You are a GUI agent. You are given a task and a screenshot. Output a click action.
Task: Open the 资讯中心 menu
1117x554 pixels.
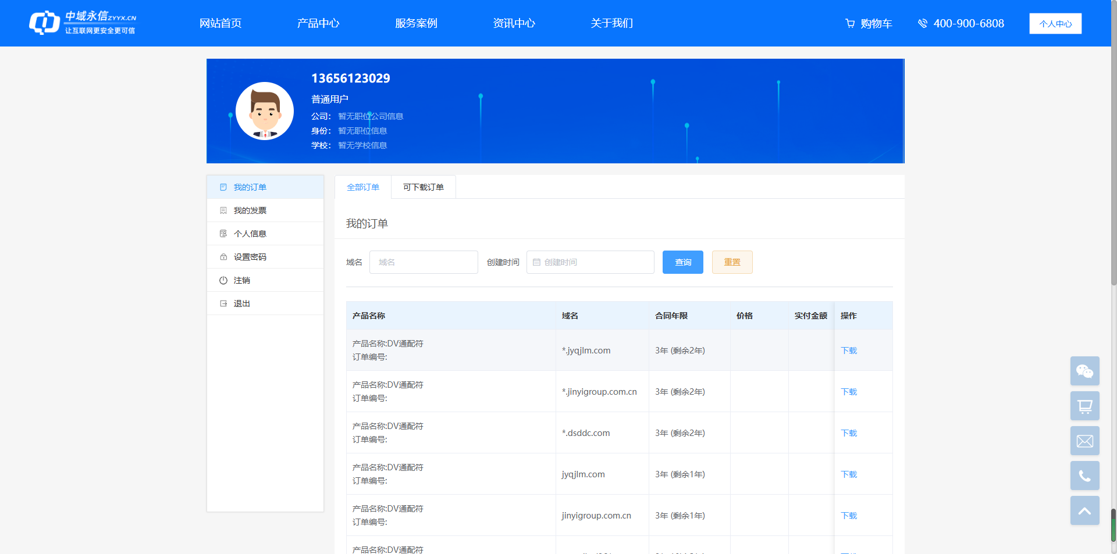coord(514,23)
